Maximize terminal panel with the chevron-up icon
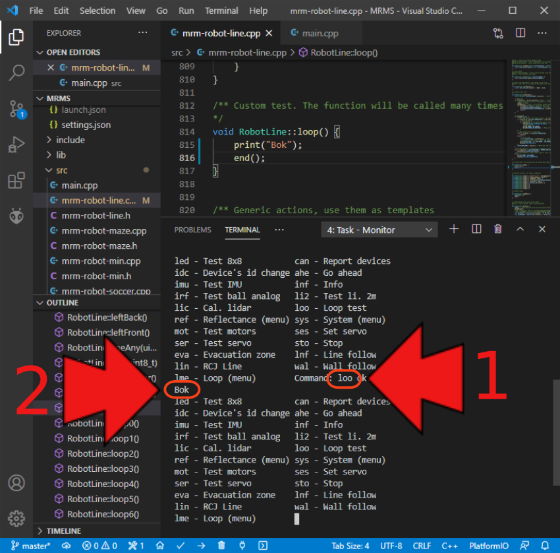 pos(520,230)
